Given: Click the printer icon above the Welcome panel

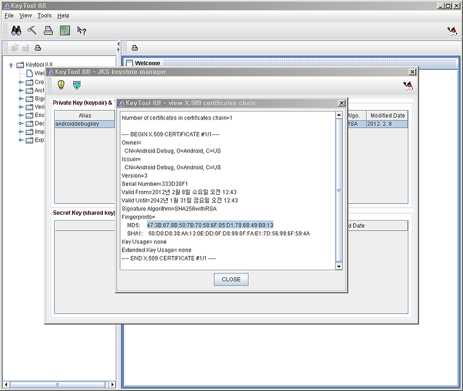Looking at the screenshot, I should (x=134, y=48).
